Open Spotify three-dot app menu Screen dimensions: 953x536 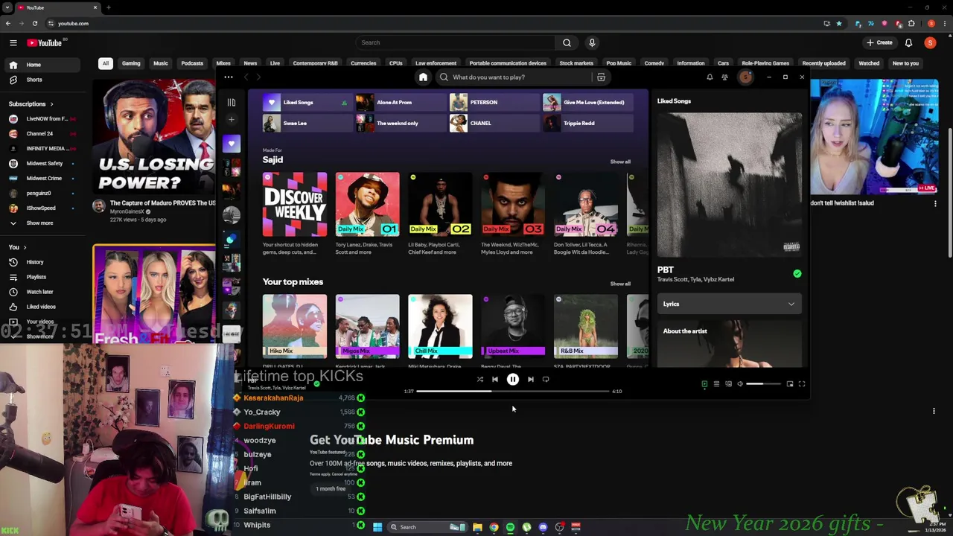pos(229,77)
